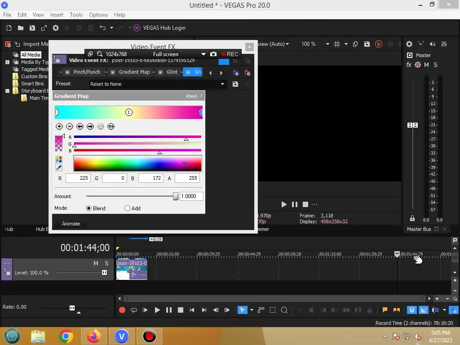The height and width of the screenshot is (345, 460).
Task: Select the Glint effect in chain
Action: (172, 72)
